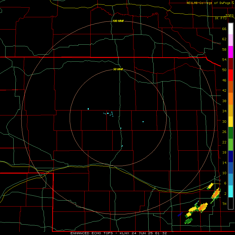Click the 18 legend value
Viewport: 235px width, 235px height.
coord(224,152)
